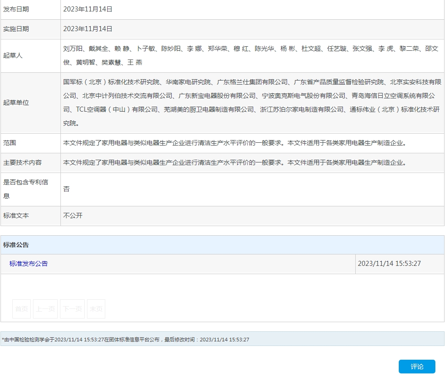Click announcement timestamp 2023/11/14 15:53:27

tap(389, 264)
